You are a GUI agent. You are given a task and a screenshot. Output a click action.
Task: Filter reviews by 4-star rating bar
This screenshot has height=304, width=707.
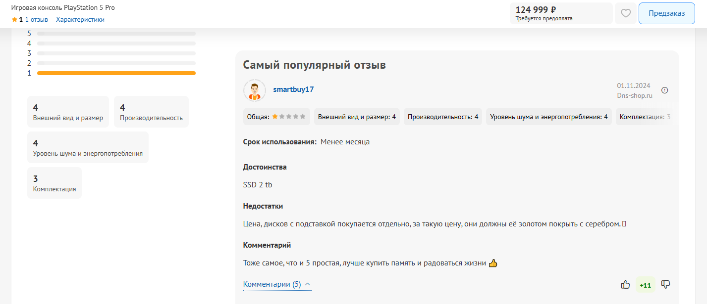pos(111,43)
